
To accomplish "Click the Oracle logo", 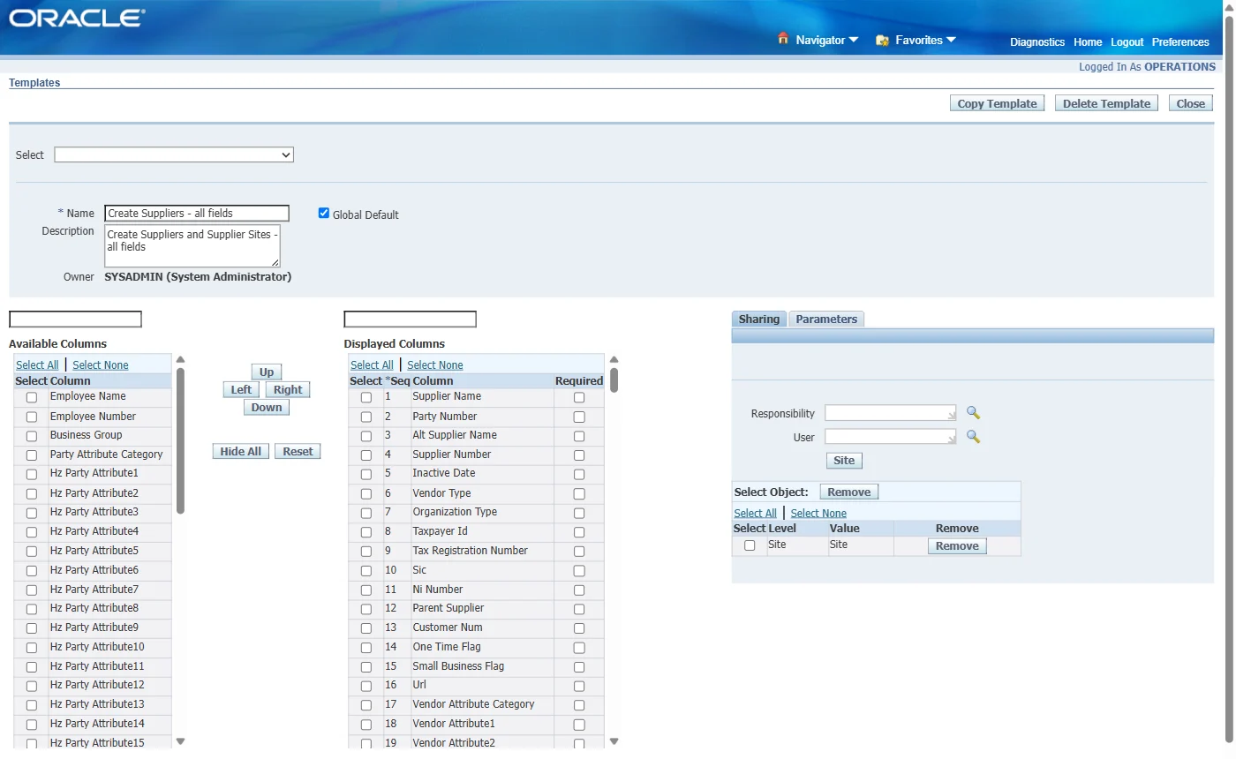I will pyautogui.click(x=78, y=19).
